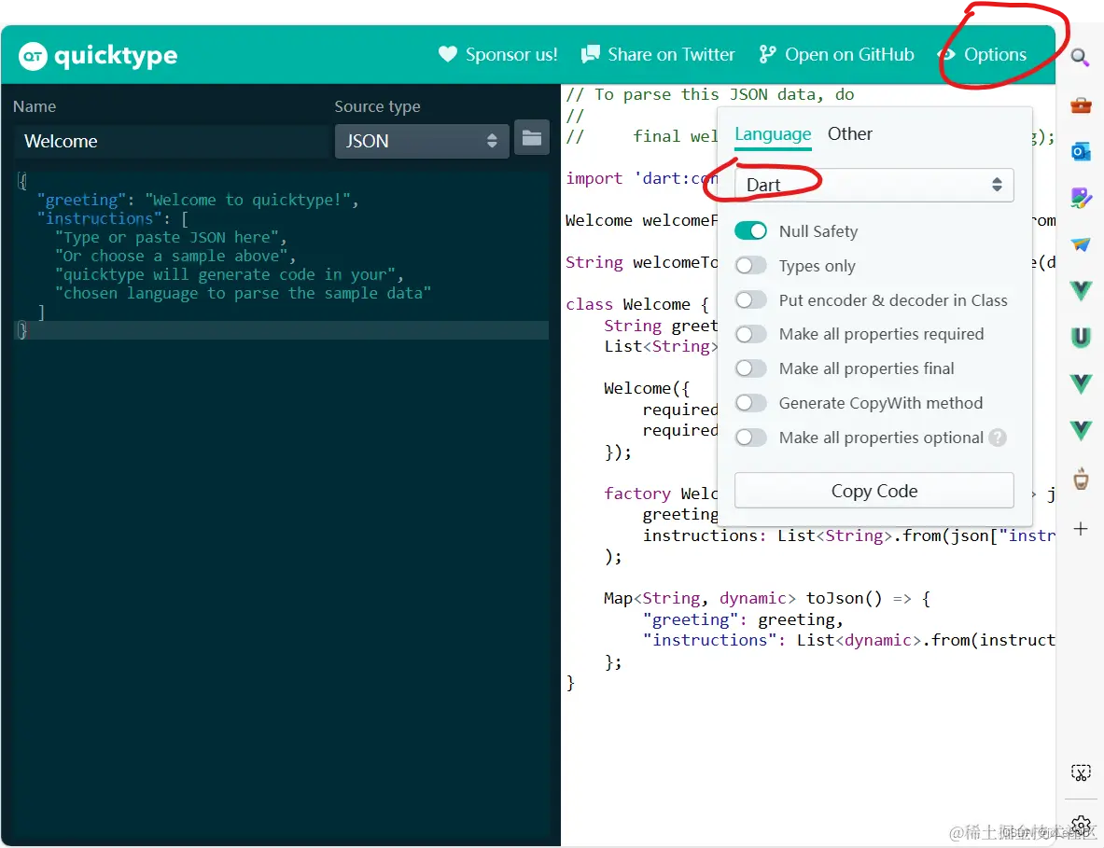
Task: Open the red toolbox sidebar icon
Action: tap(1081, 105)
